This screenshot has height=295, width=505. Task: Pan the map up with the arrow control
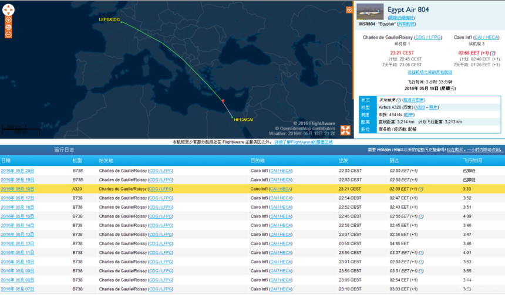pyautogui.click(x=8, y=6)
